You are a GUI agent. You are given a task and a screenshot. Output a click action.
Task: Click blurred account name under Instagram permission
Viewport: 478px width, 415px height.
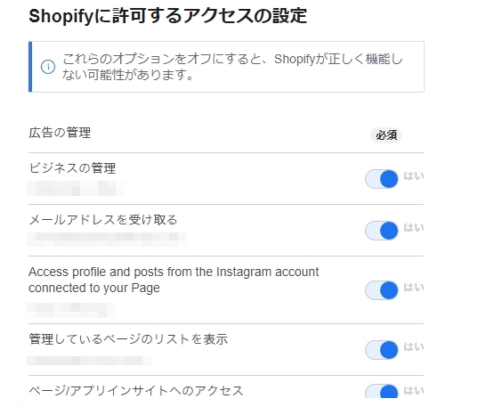[71, 311]
